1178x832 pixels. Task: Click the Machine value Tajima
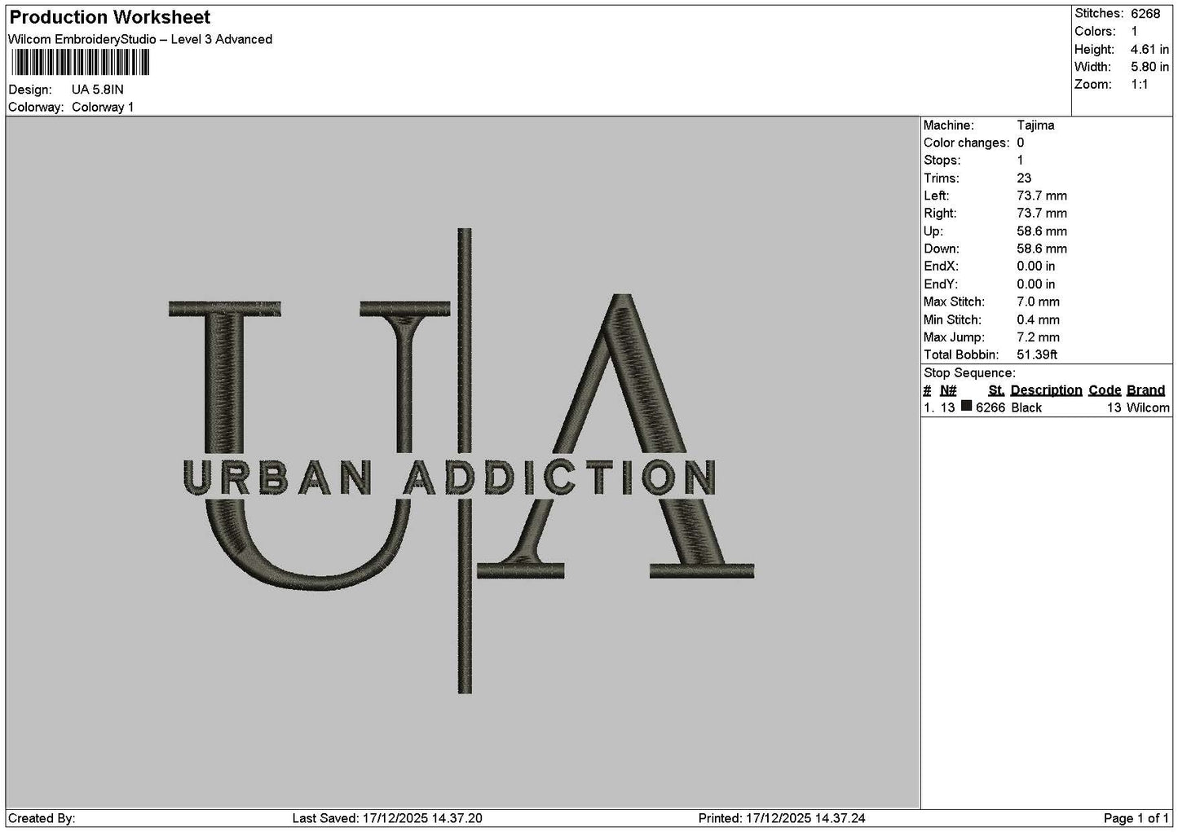point(1035,125)
